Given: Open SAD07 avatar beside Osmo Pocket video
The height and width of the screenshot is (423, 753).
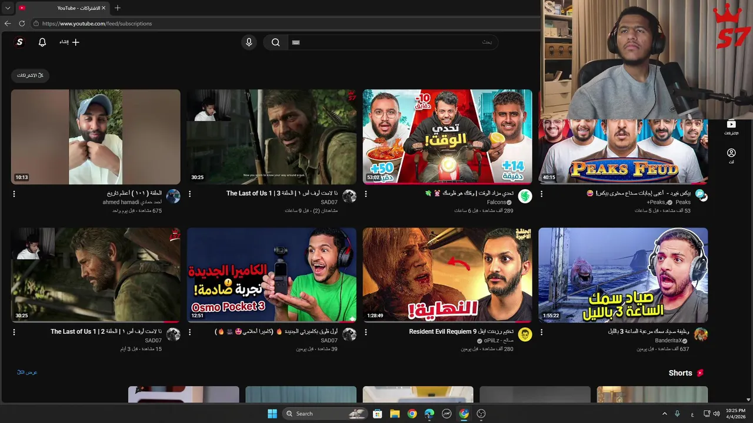Looking at the screenshot, I should tap(349, 335).
